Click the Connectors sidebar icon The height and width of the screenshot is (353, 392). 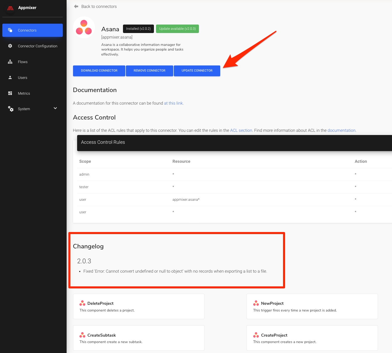(10, 30)
